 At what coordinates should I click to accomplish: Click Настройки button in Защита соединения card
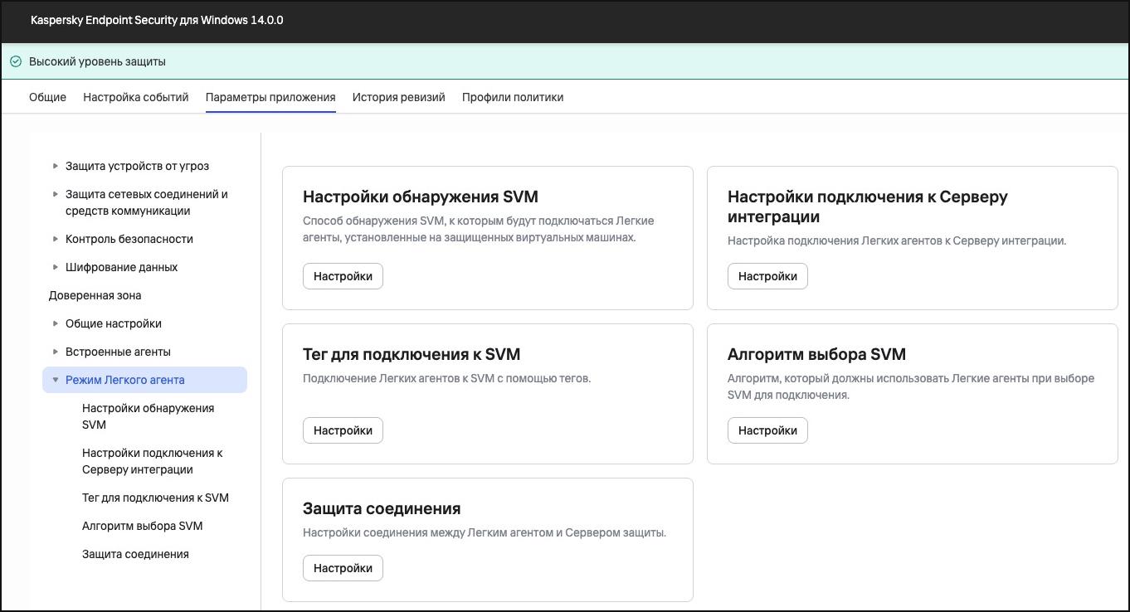point(343,568)
